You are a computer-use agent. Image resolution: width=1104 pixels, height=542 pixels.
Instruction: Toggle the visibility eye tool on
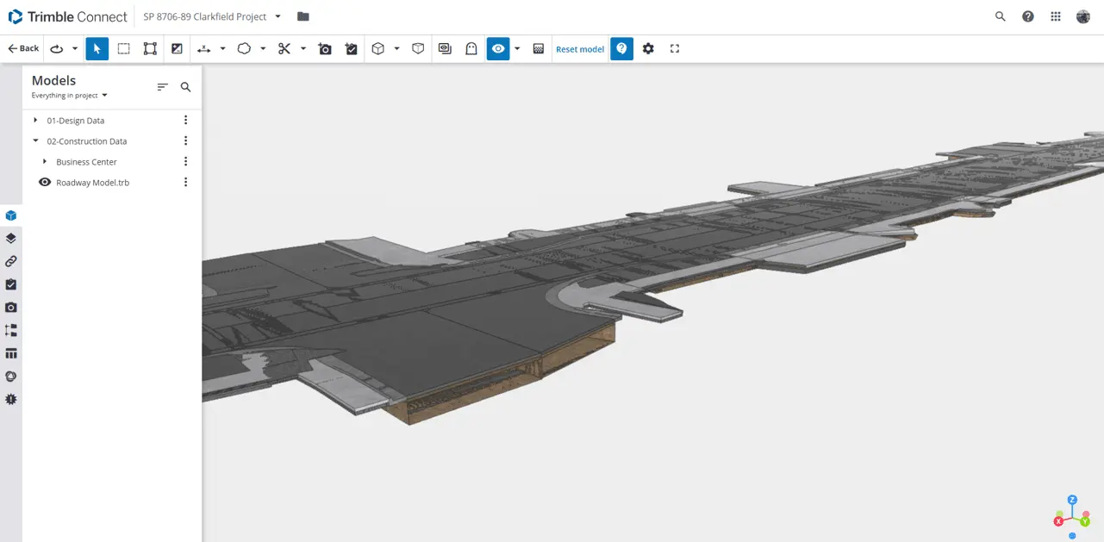click(498, 48)
